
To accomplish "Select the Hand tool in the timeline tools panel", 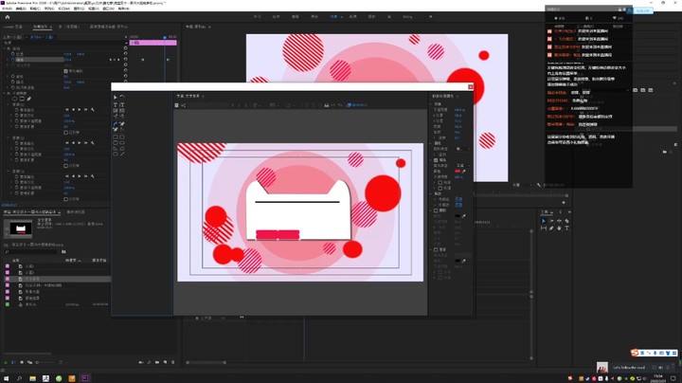I will 559,228.
